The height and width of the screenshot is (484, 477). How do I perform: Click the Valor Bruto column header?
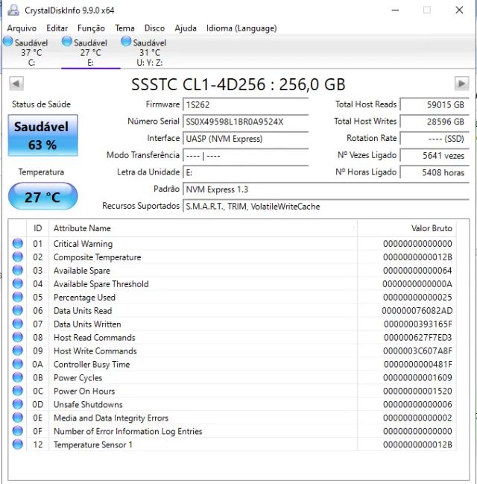[407, 228]
